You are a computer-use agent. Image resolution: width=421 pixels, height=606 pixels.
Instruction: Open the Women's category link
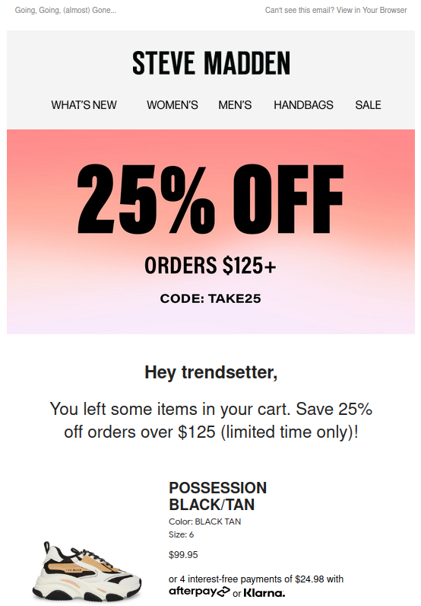click(172, 105)
